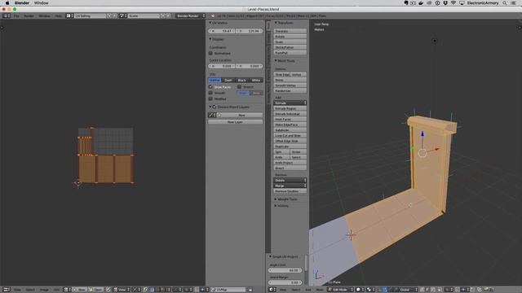This screenshot has height=293, width=522.
Task: Open the Render menu in Blender header
Action: click(x=29, y=15)
